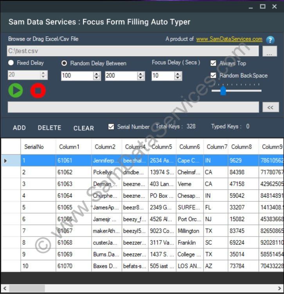This screenshot has height=294, width=284.
Task: Toggle the Serial Number checkbox
Action: [x=111, y=127]
